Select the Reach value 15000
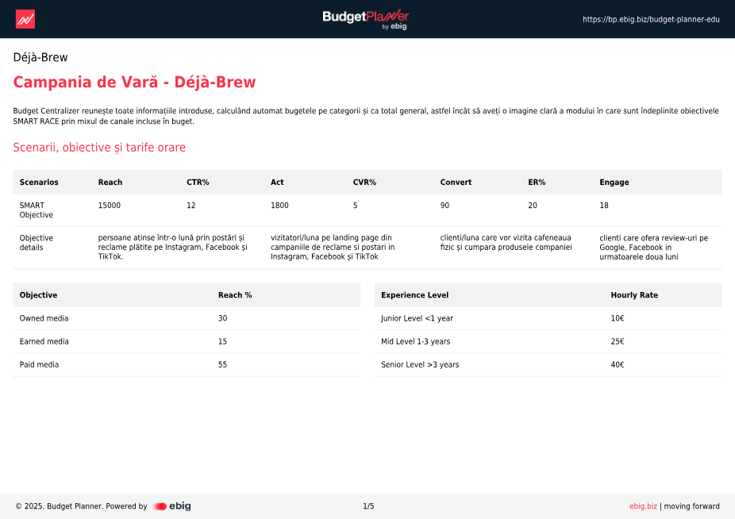Screen dimensions: 735x519 pos(110,206)
